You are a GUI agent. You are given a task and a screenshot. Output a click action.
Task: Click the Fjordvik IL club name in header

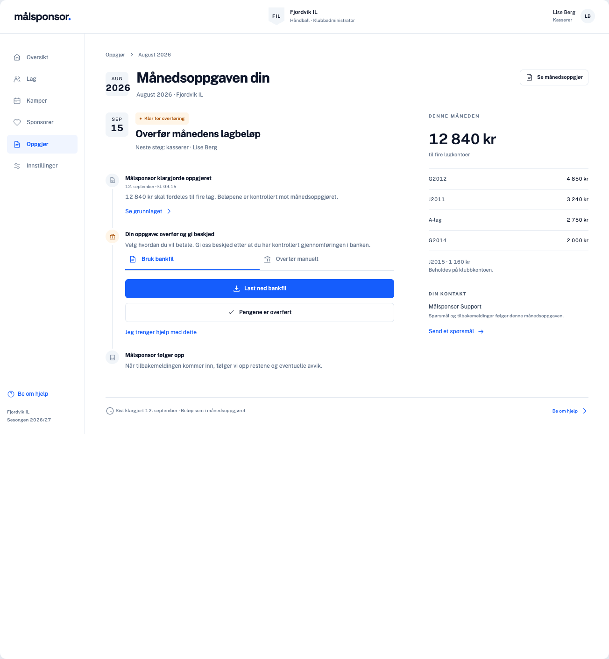pyautogui.click(x=304, y=12)
